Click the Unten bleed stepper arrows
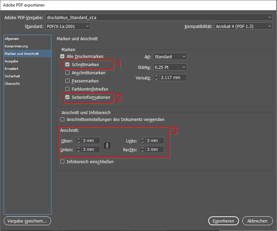Viewport: 277px width, 231px height. [78, 150]
